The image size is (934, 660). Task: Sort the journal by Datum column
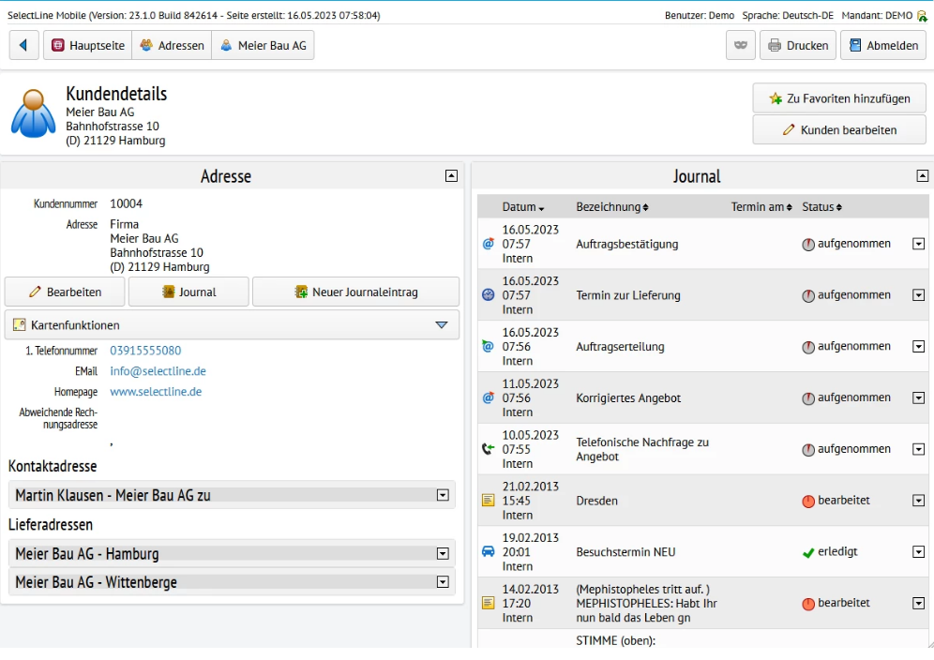[522, 207]
